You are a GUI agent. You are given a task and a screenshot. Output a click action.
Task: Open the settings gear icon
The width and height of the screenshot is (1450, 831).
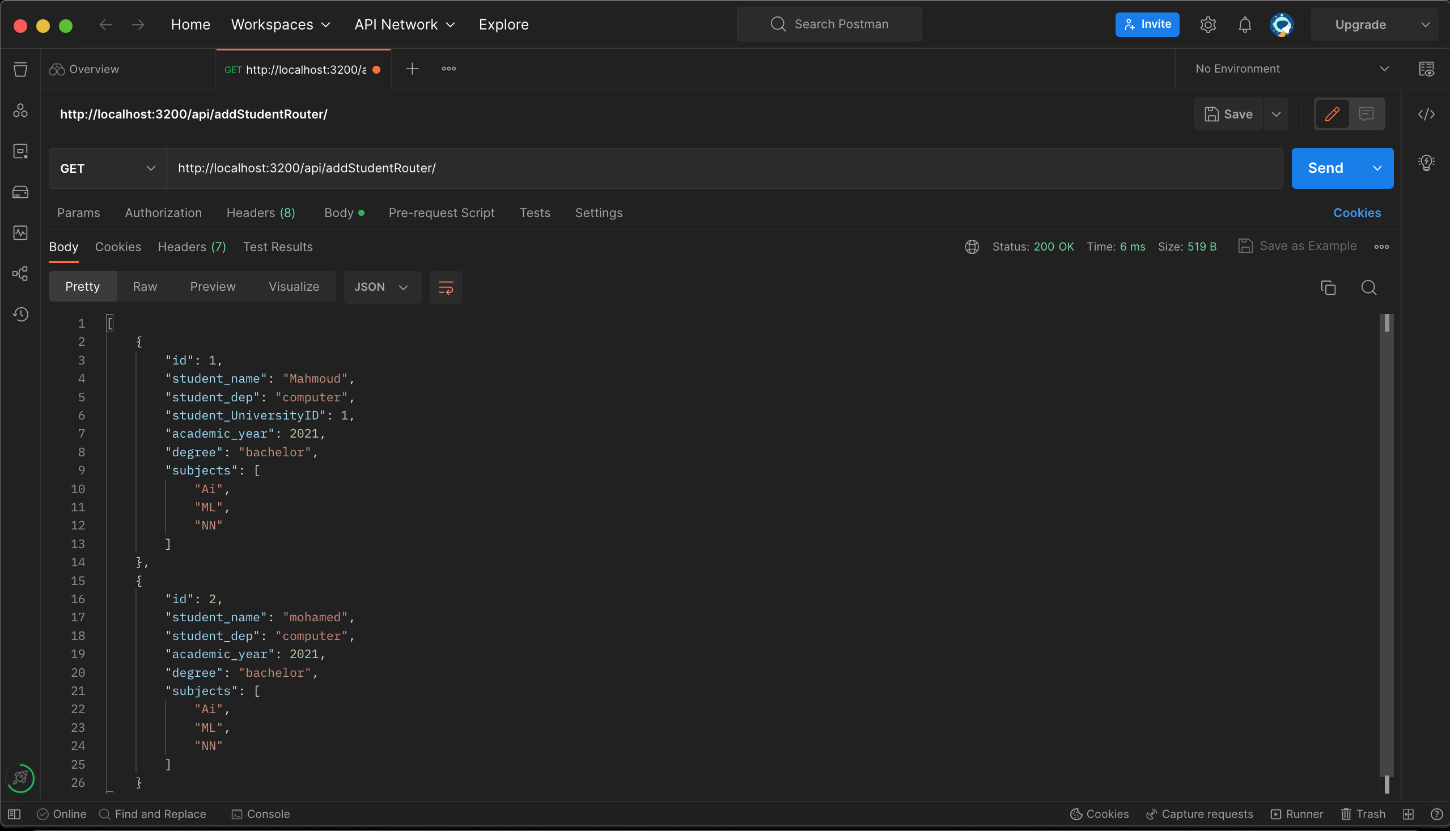1208,24
